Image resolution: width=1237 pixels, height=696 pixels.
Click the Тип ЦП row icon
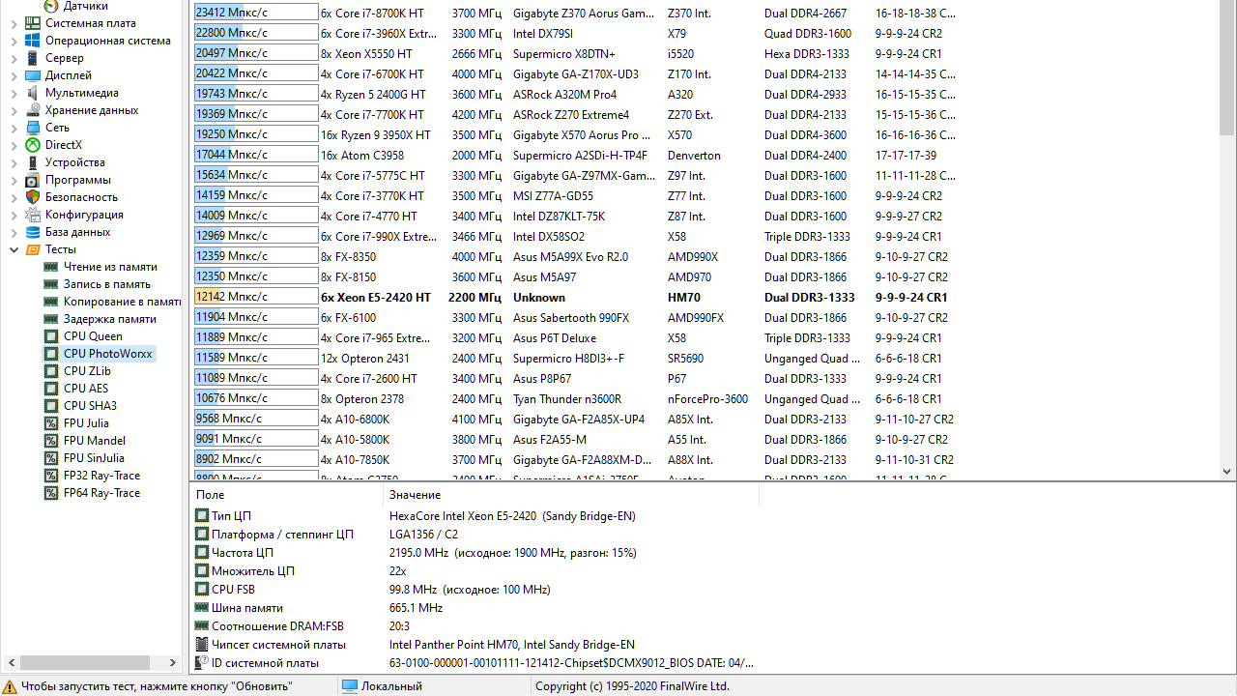pos(202,516)
